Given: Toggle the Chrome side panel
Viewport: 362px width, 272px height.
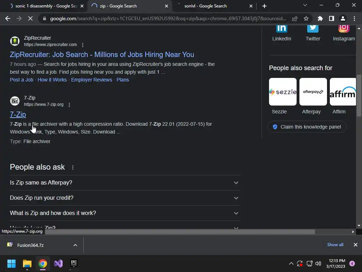Looking at the screenshot, I should point(332,18).
